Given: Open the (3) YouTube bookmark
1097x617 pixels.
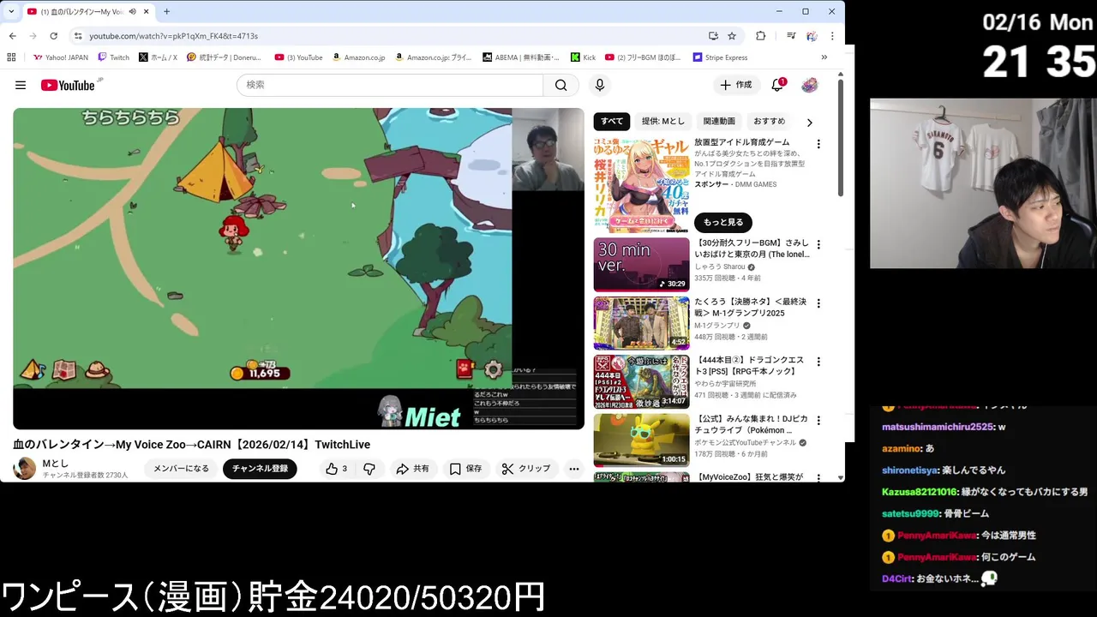Looking at the screenshot, I should (298, 57).
